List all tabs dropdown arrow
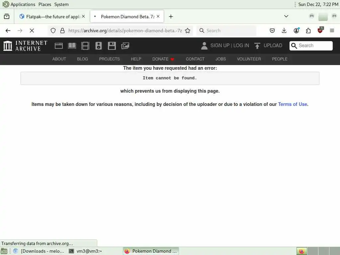340x255 pixels. pos(286,16)
